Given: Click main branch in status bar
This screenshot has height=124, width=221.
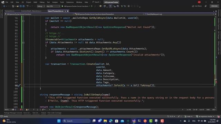Looking at the screenshot, I should click(x=189, y=116).
